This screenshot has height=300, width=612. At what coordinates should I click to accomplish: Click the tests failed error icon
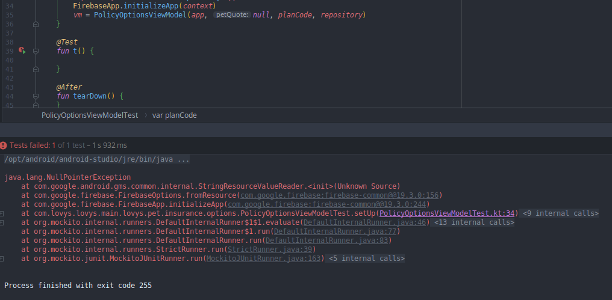pos(4,145)
